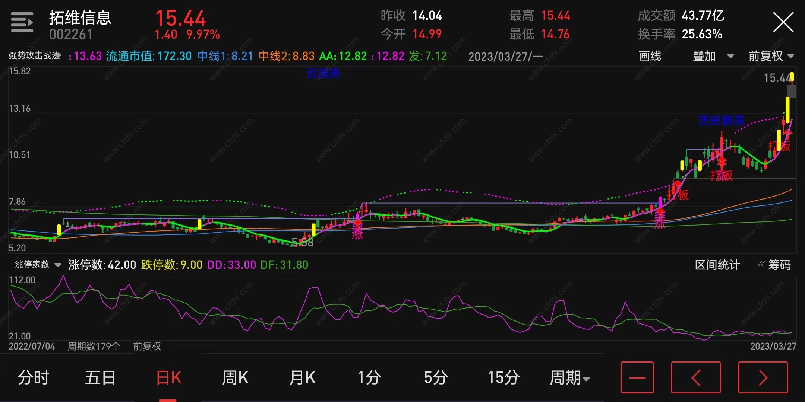Switch to the 周K tab

click(x=235, y=378)
